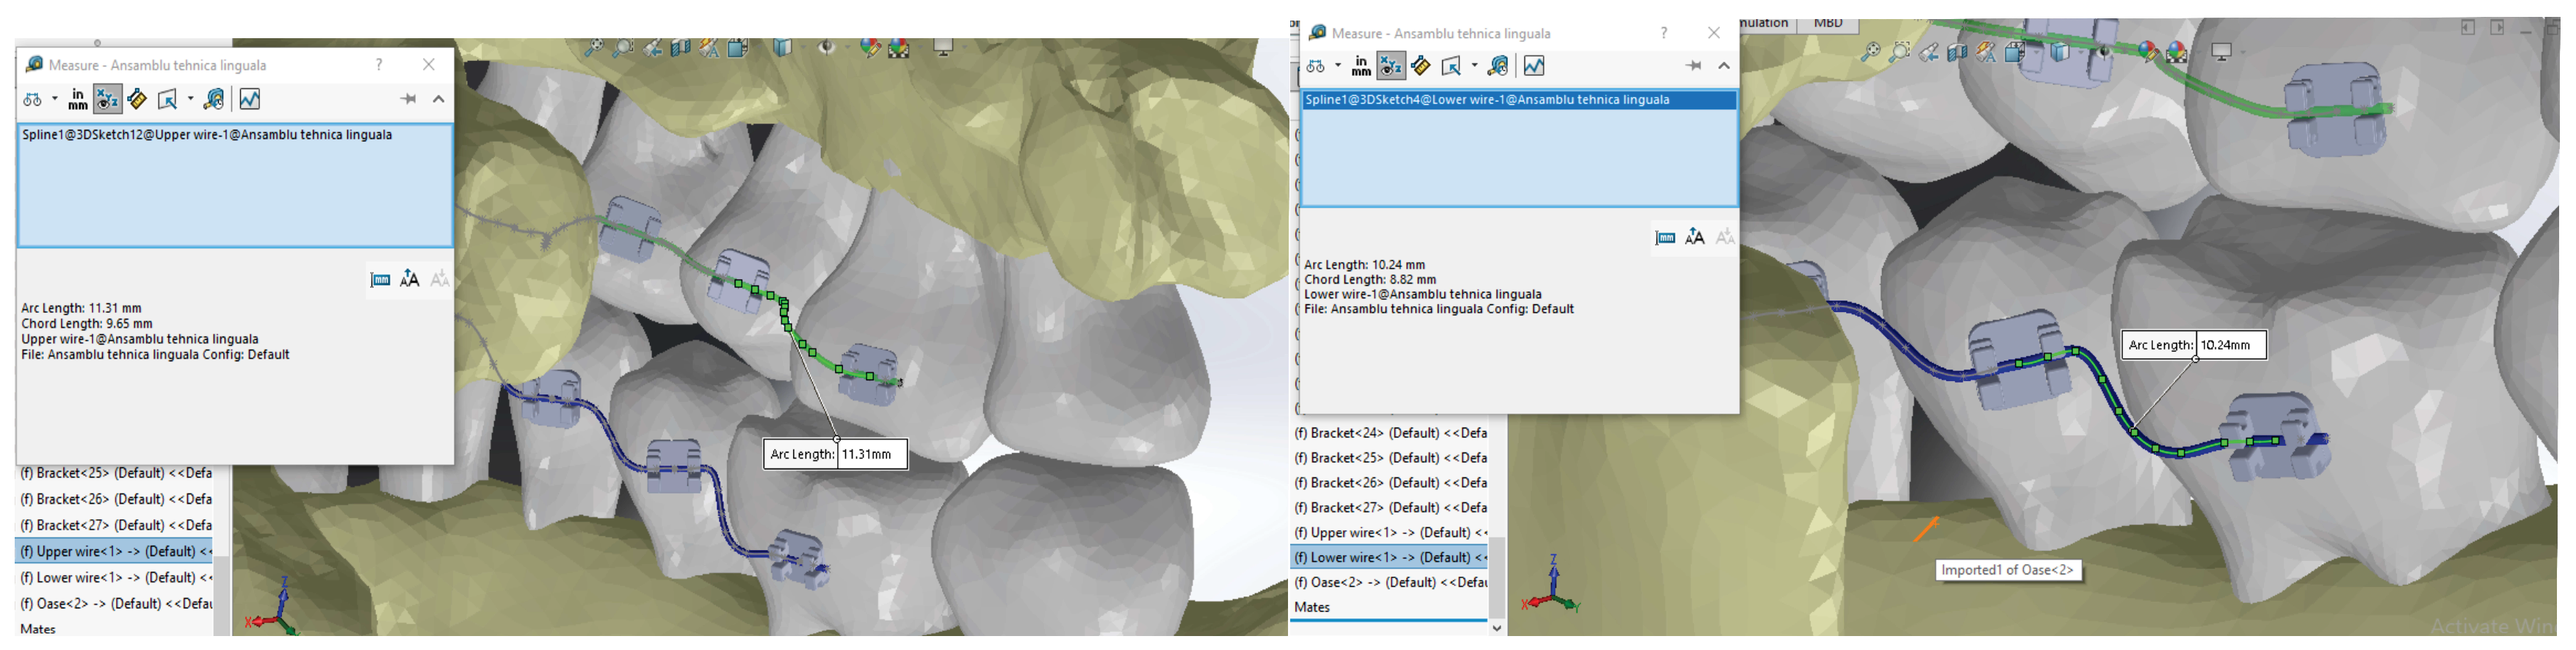Screen dimensions: 2576x650
Task: Open help for the Lower wire Measure dialog
Action: 1664,33
